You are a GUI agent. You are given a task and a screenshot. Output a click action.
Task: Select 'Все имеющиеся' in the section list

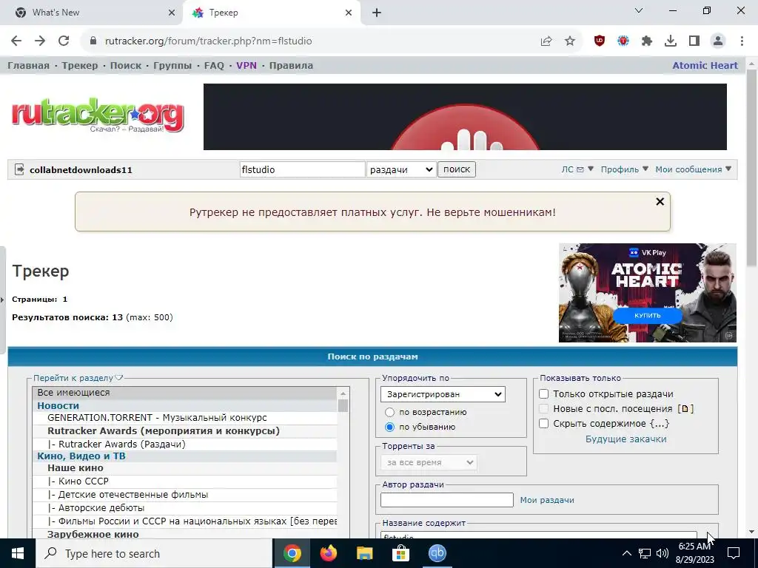click(184, 393)
